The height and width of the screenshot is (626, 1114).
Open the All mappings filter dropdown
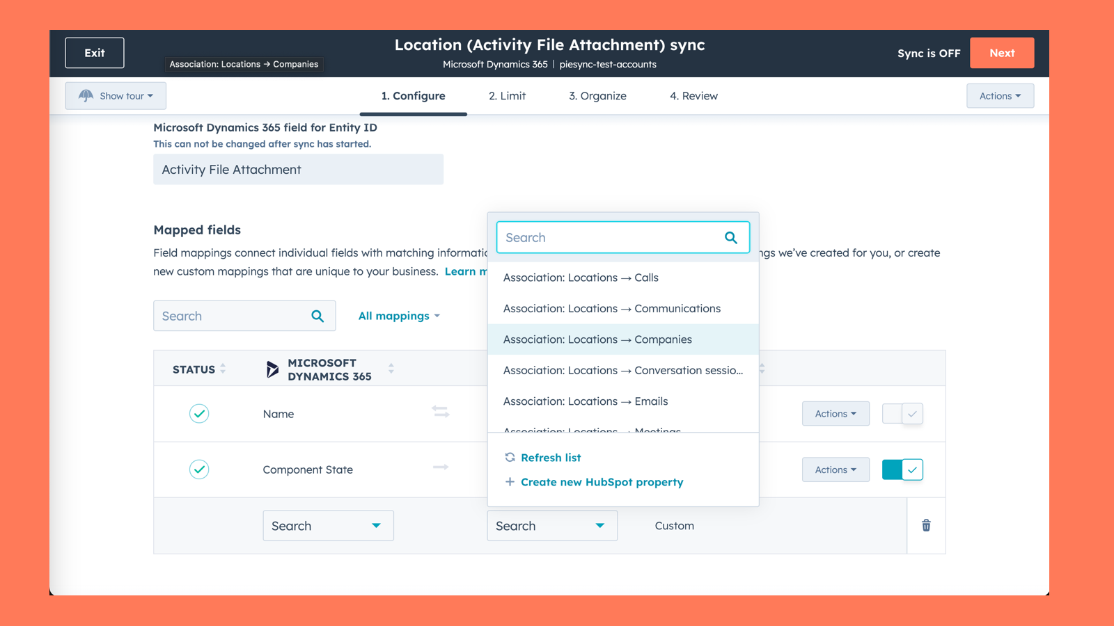tap(399, 316)
